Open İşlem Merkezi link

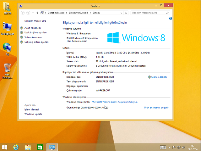[31, 109]
